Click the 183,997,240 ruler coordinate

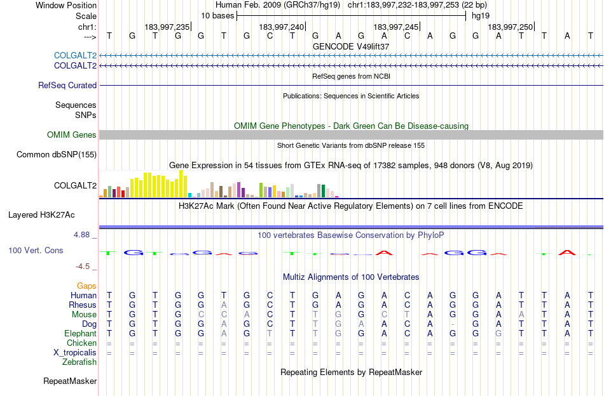tap(282, 27)
